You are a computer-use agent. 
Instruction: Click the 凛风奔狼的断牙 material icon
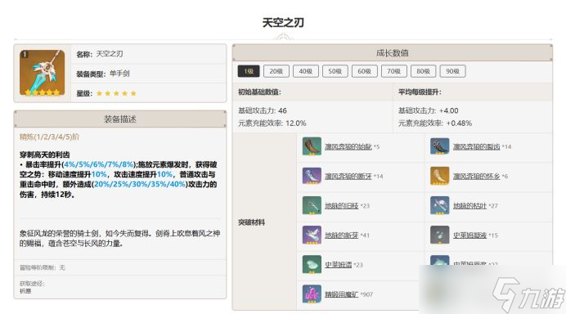(x=312, y=176)
